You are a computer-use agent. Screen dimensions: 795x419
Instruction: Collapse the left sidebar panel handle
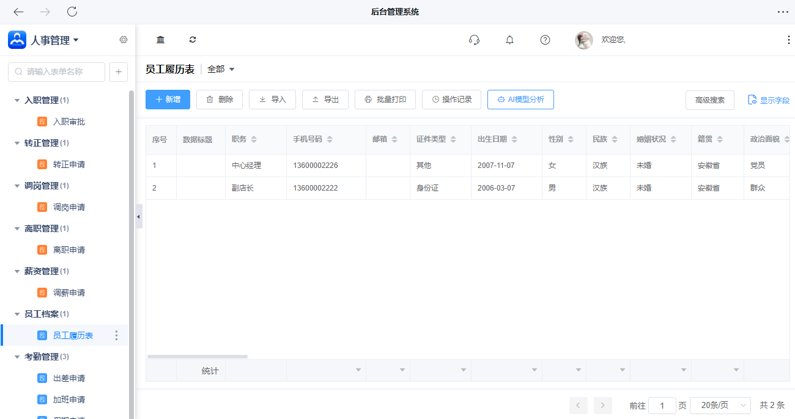click(139, 217)
